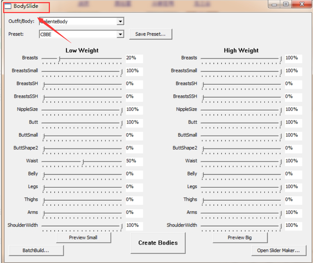Focus the Low Weight Belly value field
Viewport: 313px width, 263px height.
click(x=134, y=175)
